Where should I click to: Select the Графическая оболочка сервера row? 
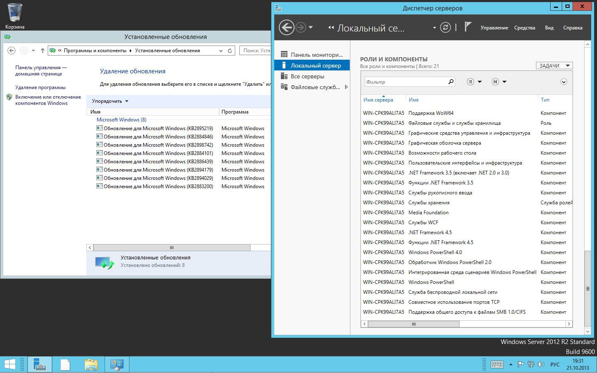tap(467, 143)
